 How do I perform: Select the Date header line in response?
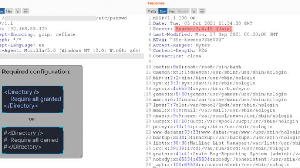tap(202, 23)
